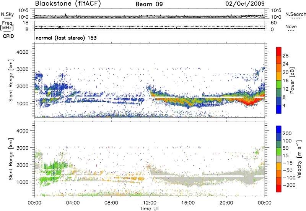The width and height of the screenshot is (306, 211).
Task: Click the 'Power [dB]' colorbar label
Action: [x=292, y=80]
